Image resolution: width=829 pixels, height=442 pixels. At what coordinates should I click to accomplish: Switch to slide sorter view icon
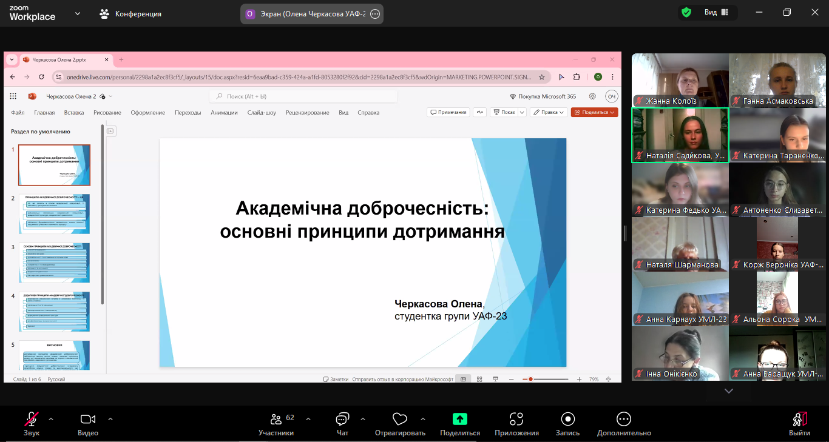[x=479, y=379]
